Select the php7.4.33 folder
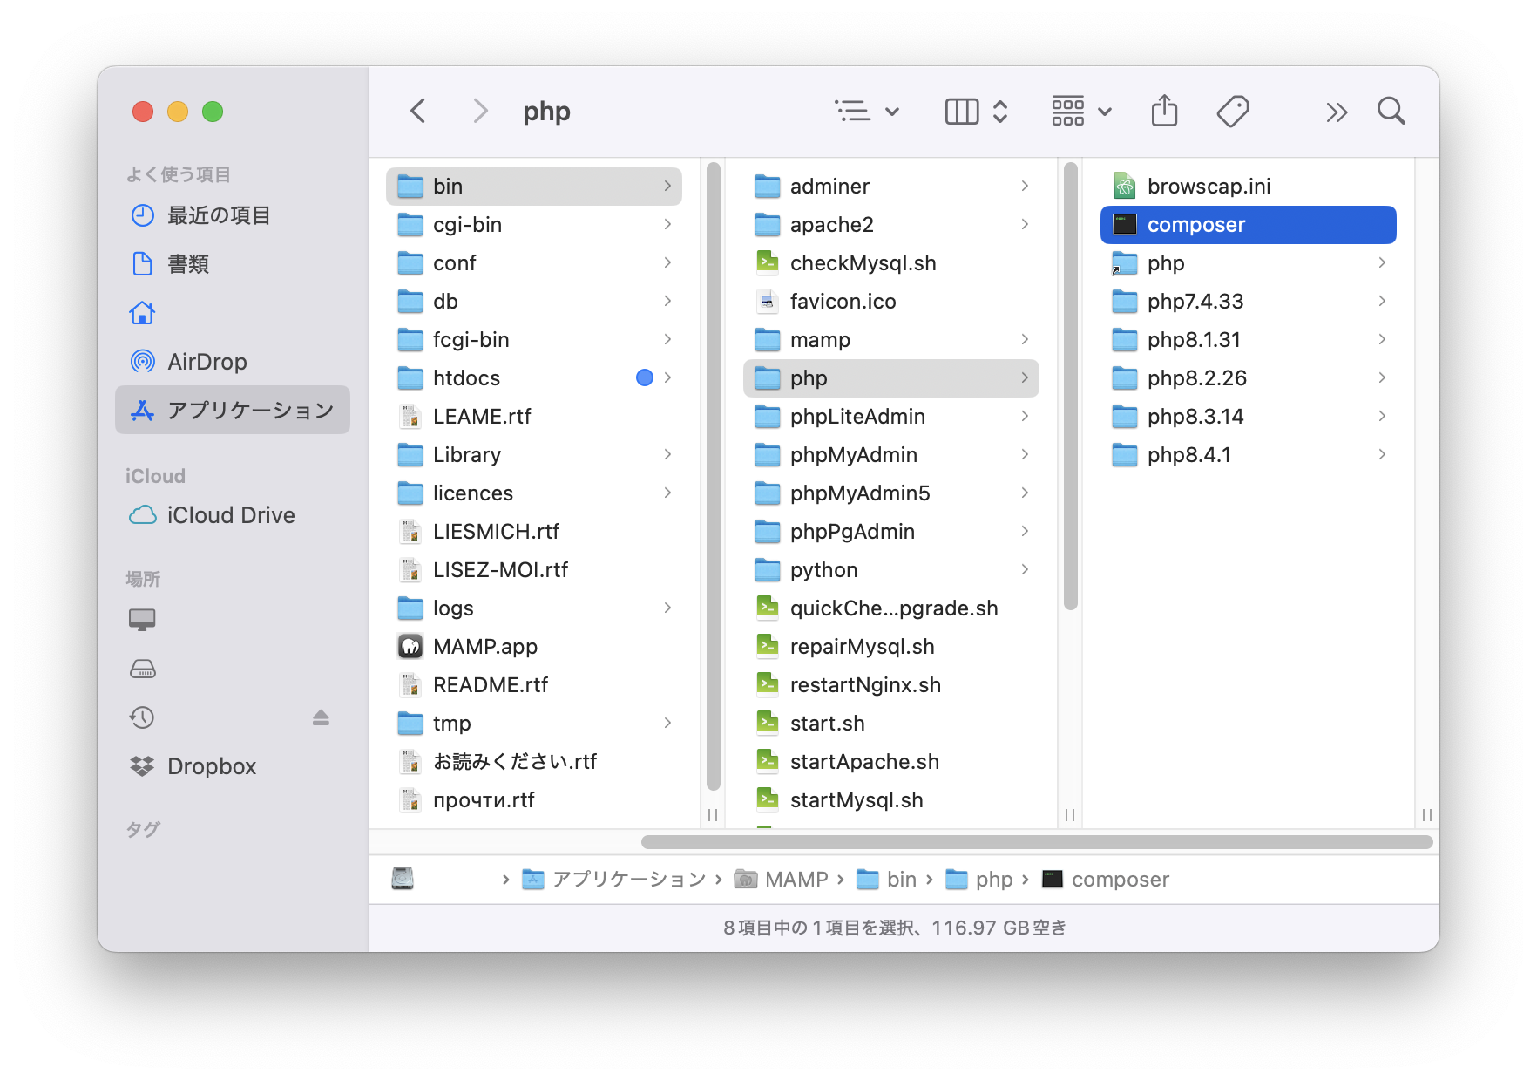 (x=1248, y=301)
